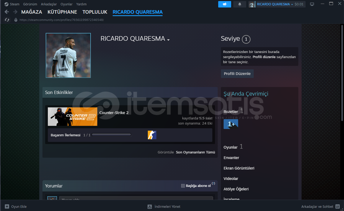This screenshot has height=211, width=344.
Task: Click the vertical page scrollbar
Action: point(342,73)
